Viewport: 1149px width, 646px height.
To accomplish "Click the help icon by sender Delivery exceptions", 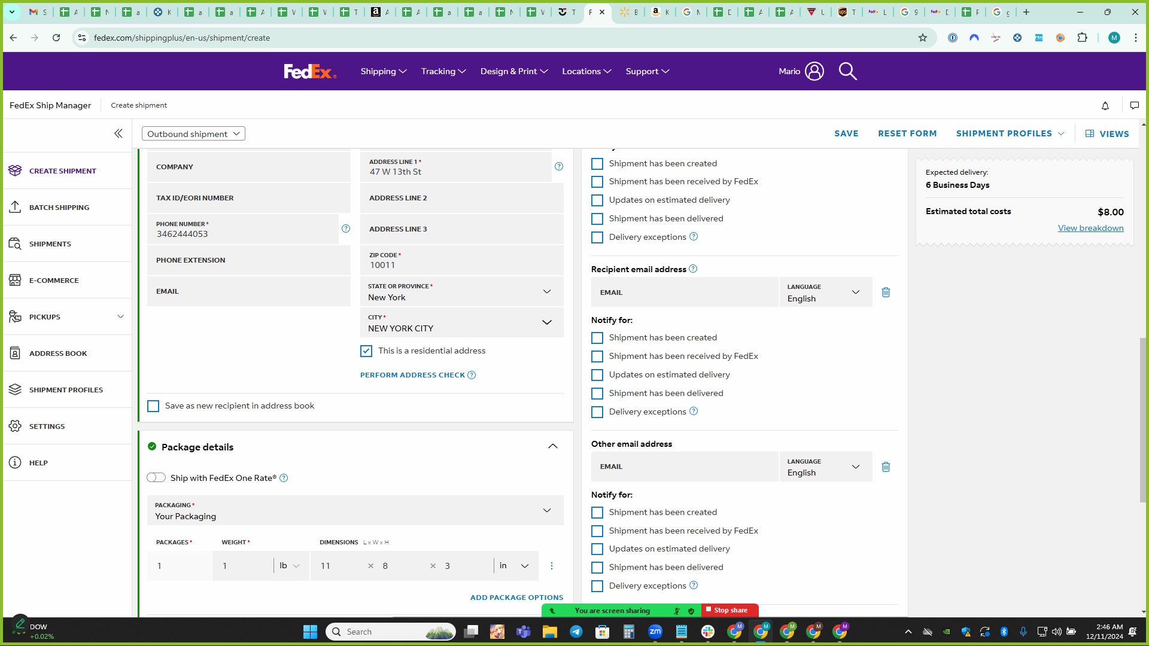I will point(694,236).
